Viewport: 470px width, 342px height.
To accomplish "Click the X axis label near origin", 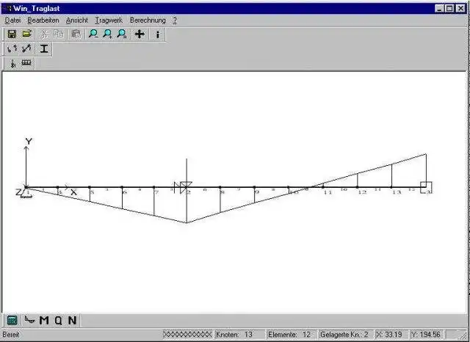I will pos(73,192).
